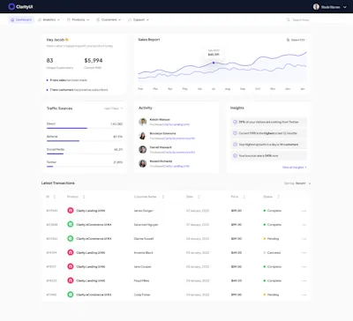Open the product link under Brooklyn Simmons
The image size is (353, 321).
179,138
